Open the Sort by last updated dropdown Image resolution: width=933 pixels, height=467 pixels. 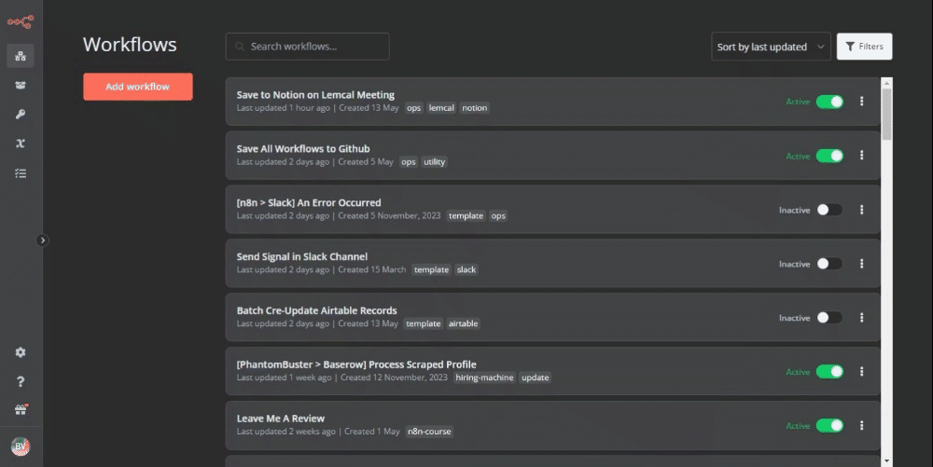[x=771, y=47]
